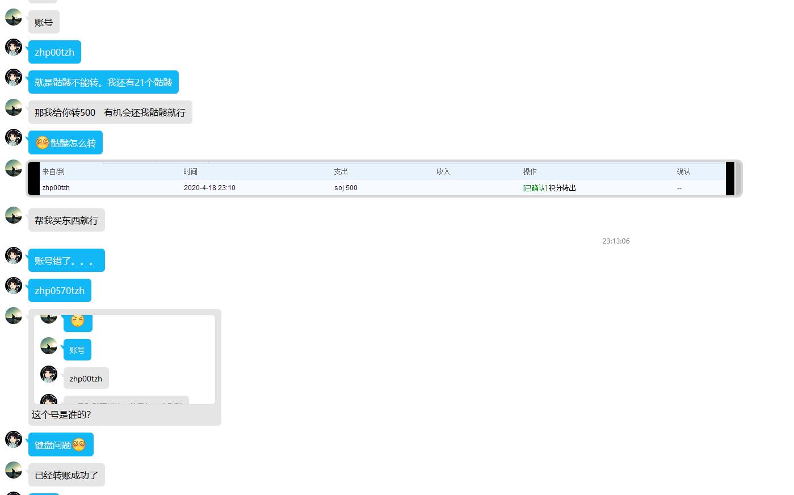Click the "时间" column header in table
This screenshot has height=495, width=794.
tap(190, 171)
